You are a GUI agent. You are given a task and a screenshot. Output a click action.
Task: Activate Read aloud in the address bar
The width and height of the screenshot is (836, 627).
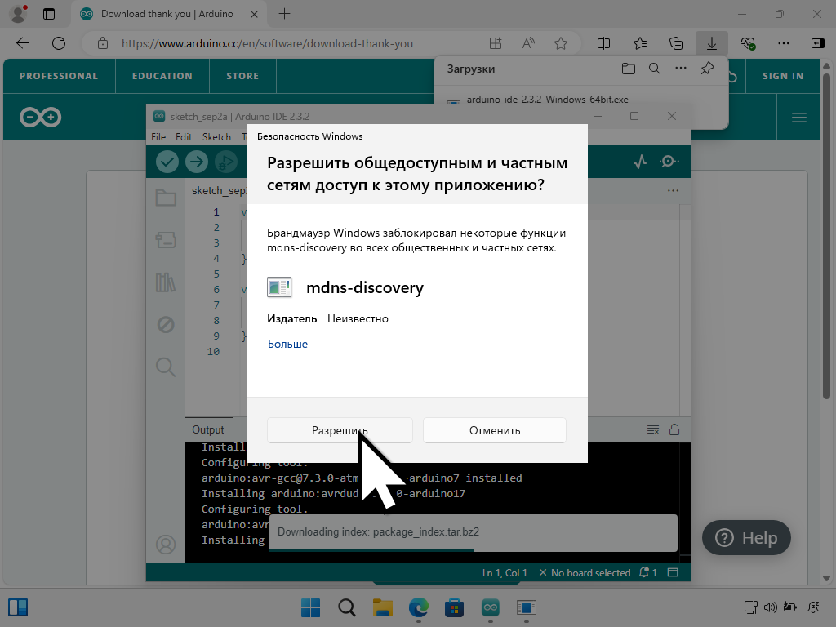(528, 43)
